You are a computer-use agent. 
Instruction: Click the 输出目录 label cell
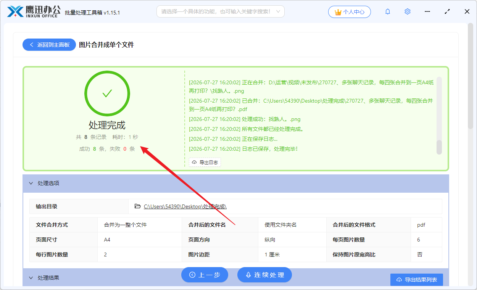coord(79,206)
